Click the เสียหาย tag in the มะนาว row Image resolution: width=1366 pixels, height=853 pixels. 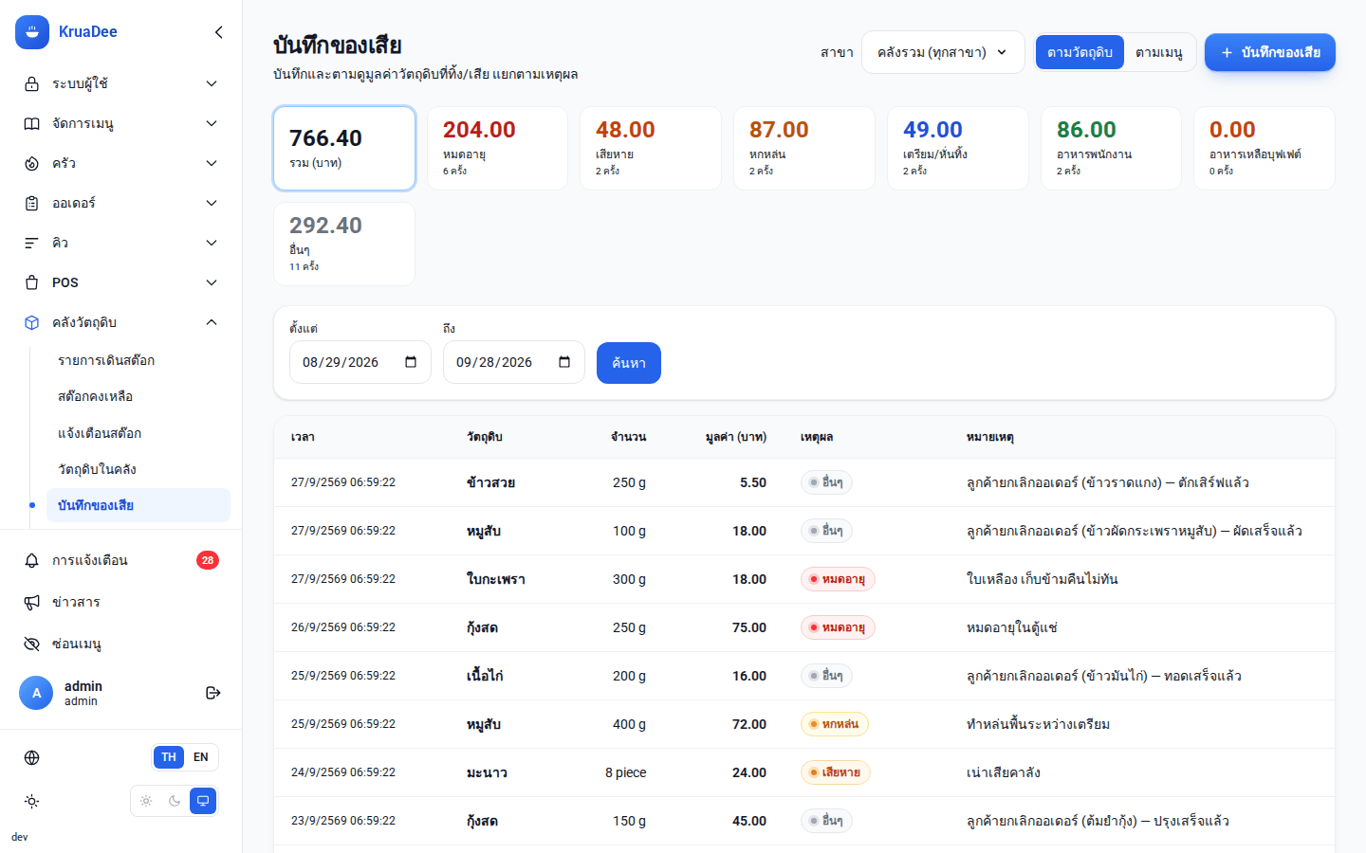coord(836,772)
